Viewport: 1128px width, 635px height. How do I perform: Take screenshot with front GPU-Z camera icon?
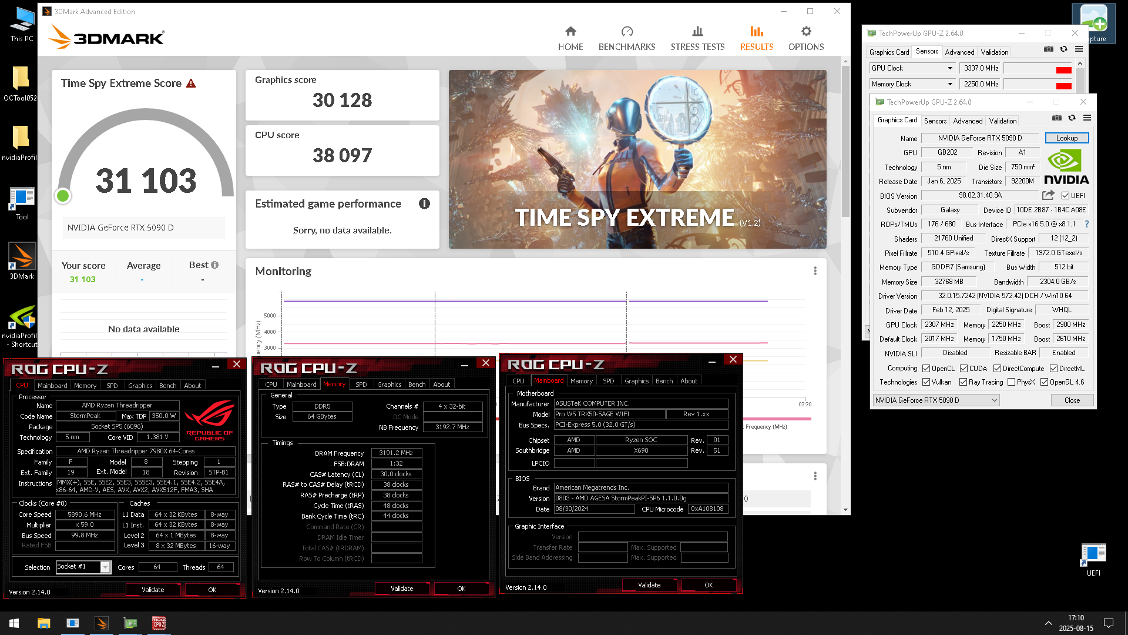pyautogui.click(x=1056, y=118)
